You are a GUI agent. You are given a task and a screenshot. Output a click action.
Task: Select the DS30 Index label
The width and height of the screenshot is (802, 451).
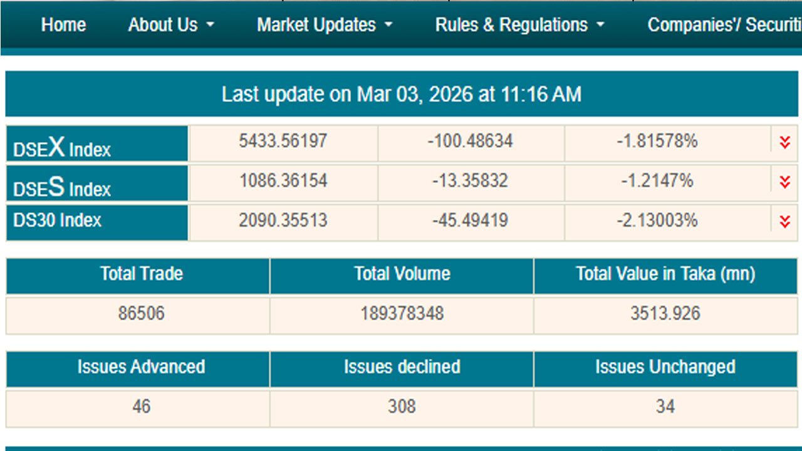click(57, 220)
